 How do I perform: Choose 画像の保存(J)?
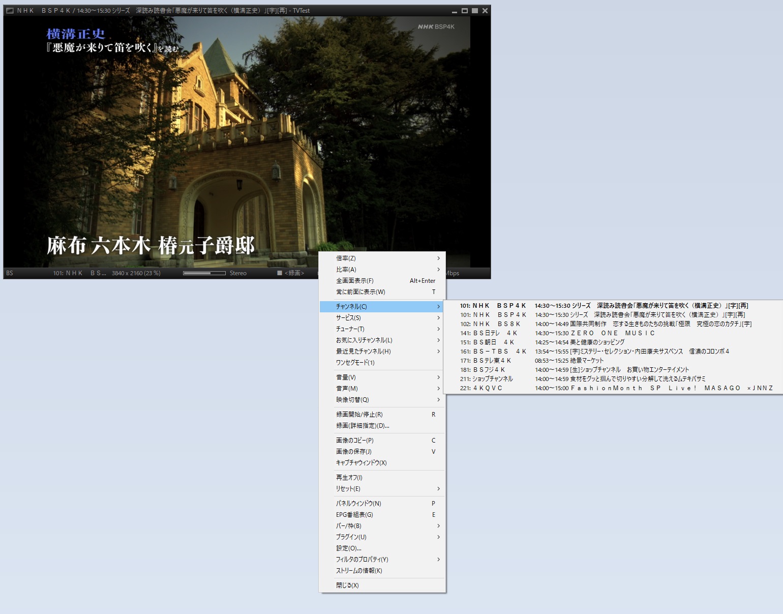pos(382,452)
